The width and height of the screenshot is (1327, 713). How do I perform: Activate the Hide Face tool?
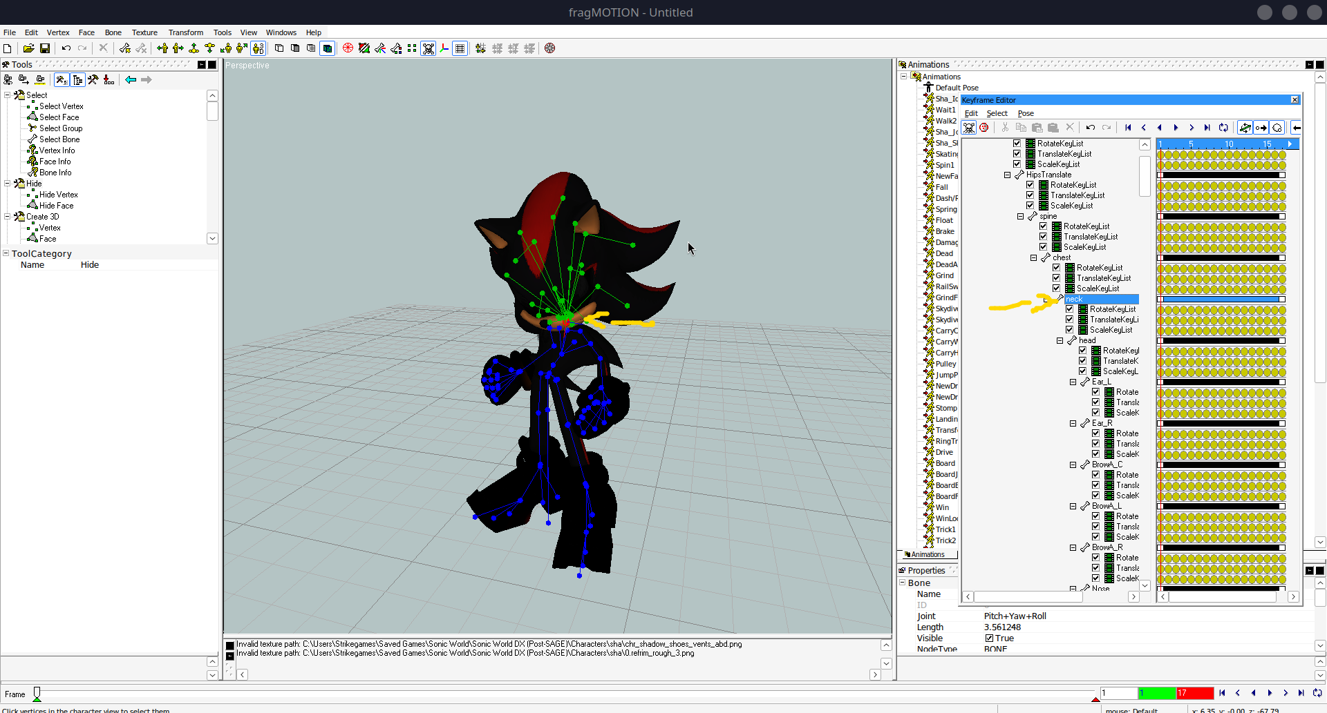(55, 205)
